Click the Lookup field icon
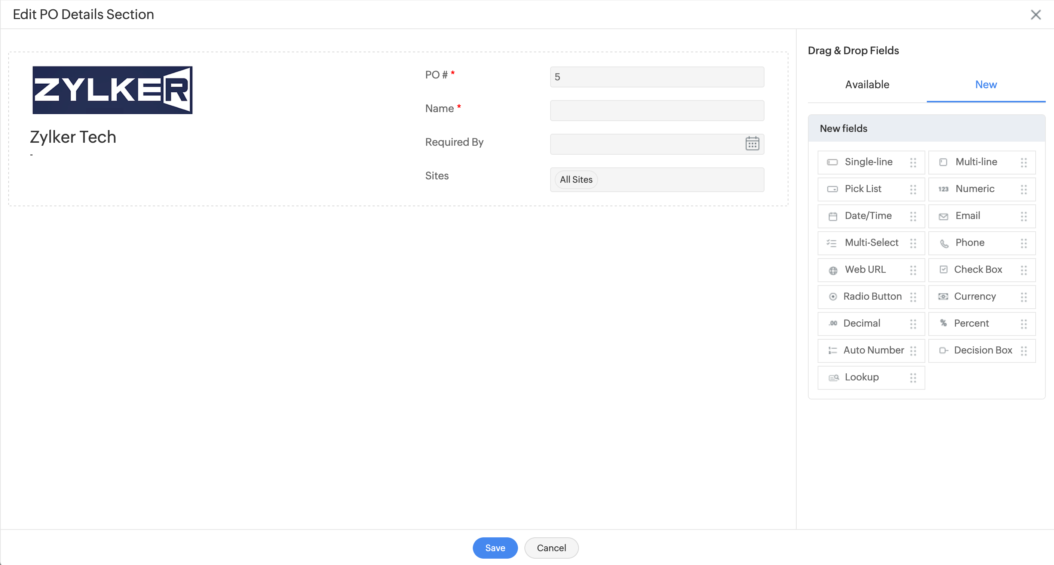 [x=833, y=377]
